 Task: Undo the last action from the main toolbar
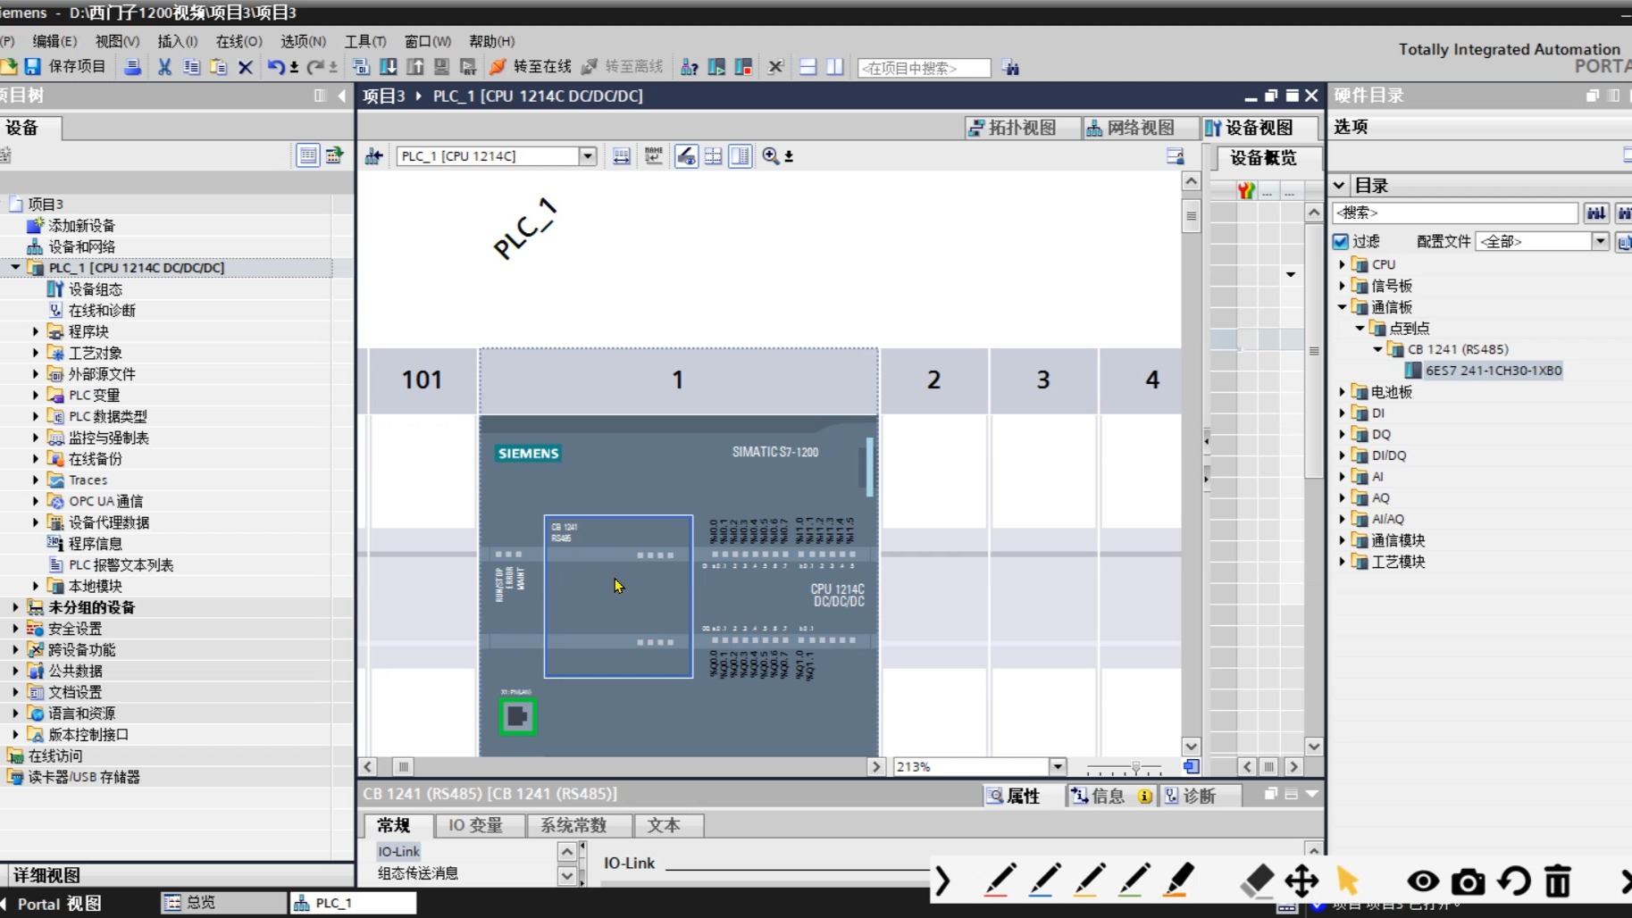pyautogui.click(x=276, y=67)
